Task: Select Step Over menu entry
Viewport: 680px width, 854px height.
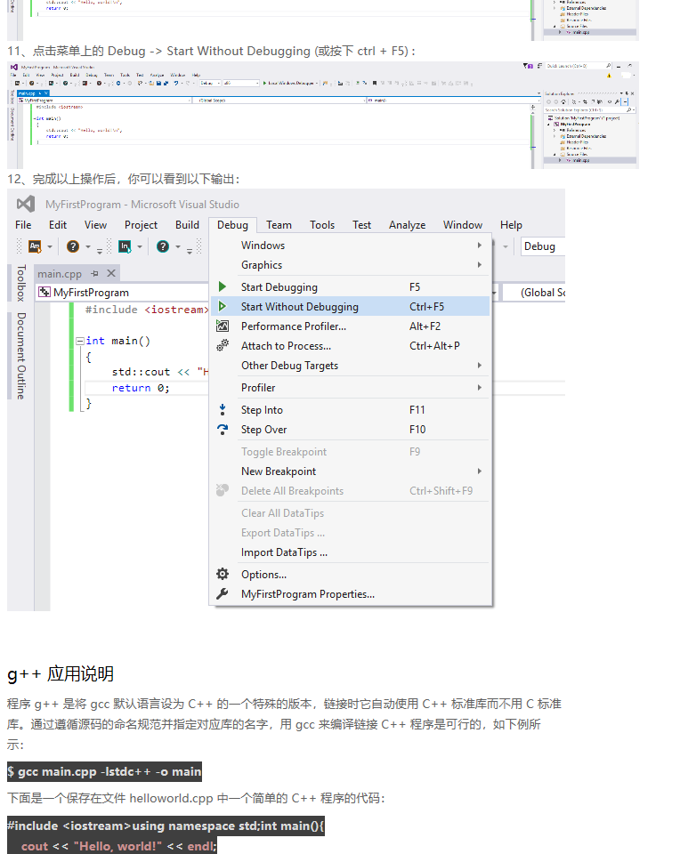Action: pos(351,429)
